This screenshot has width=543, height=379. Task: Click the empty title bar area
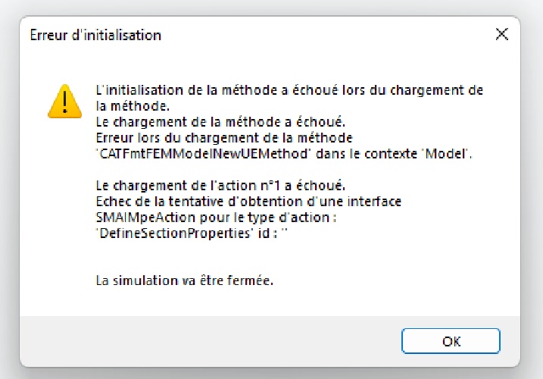point(326,35)
